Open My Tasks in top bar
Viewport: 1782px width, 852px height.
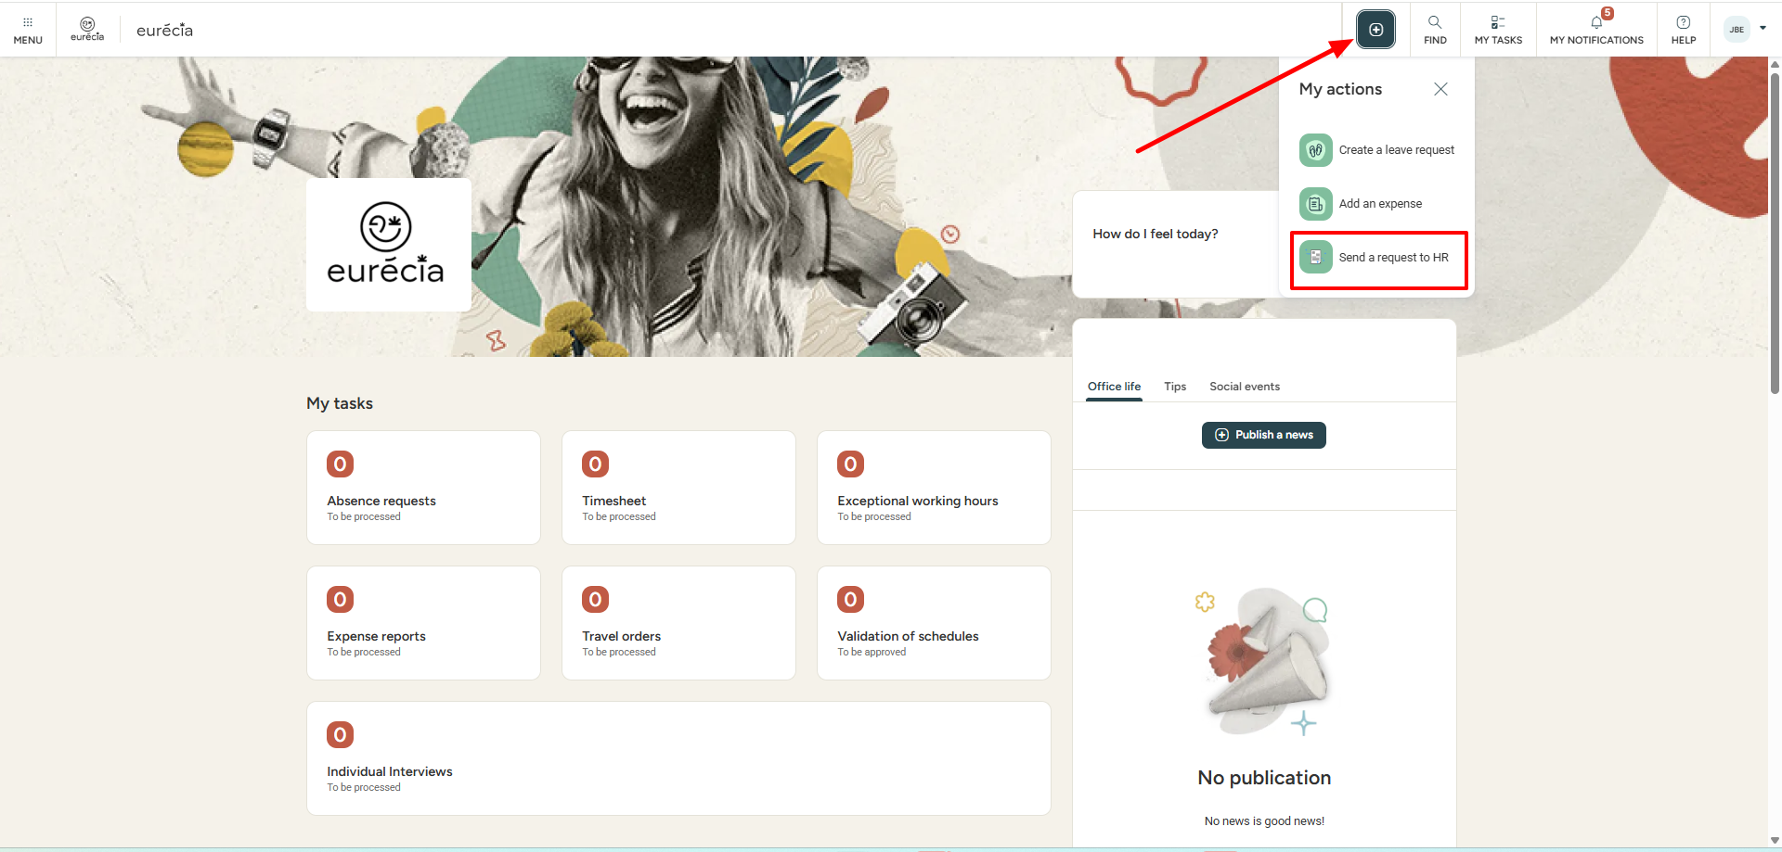pyautogui.click(x=1498, y=30)
